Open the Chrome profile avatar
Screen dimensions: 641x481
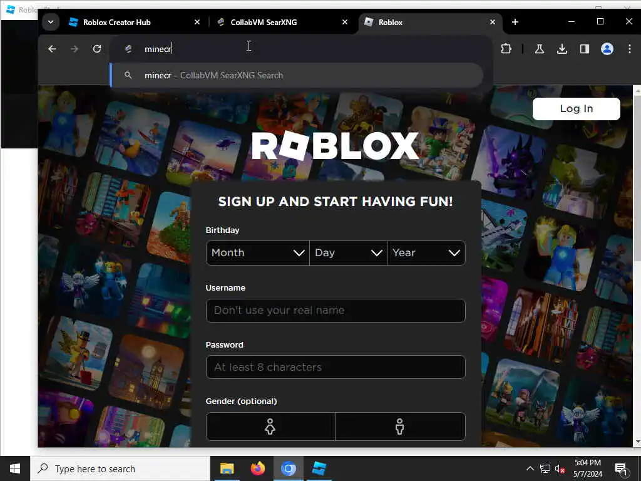[x=607, y=49]
